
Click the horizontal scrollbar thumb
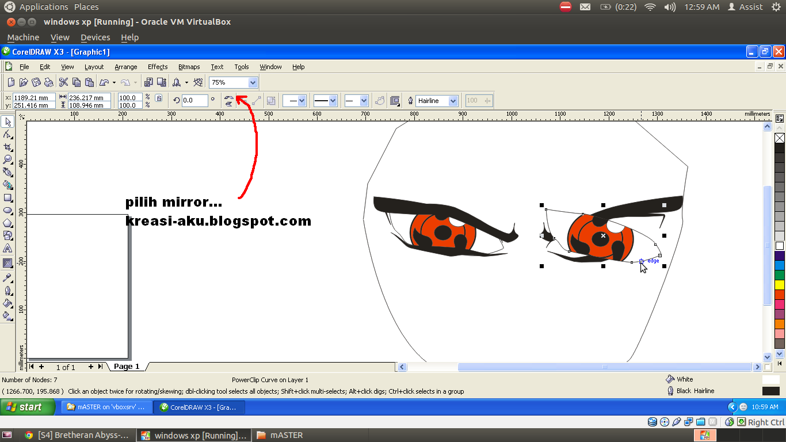[605, 367]
